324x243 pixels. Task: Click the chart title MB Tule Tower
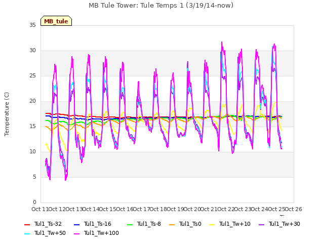[x=161, y=6]
